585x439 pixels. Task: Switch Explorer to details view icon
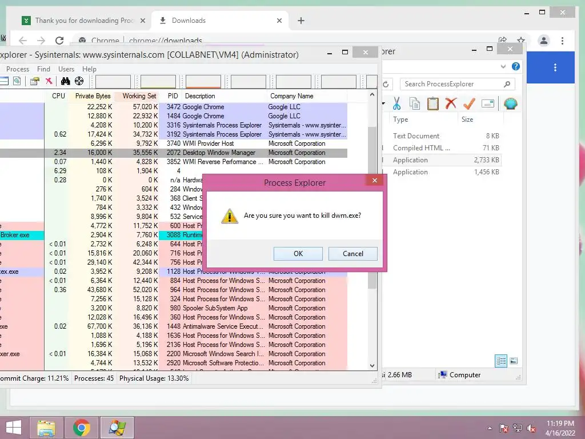pos(500,361)
